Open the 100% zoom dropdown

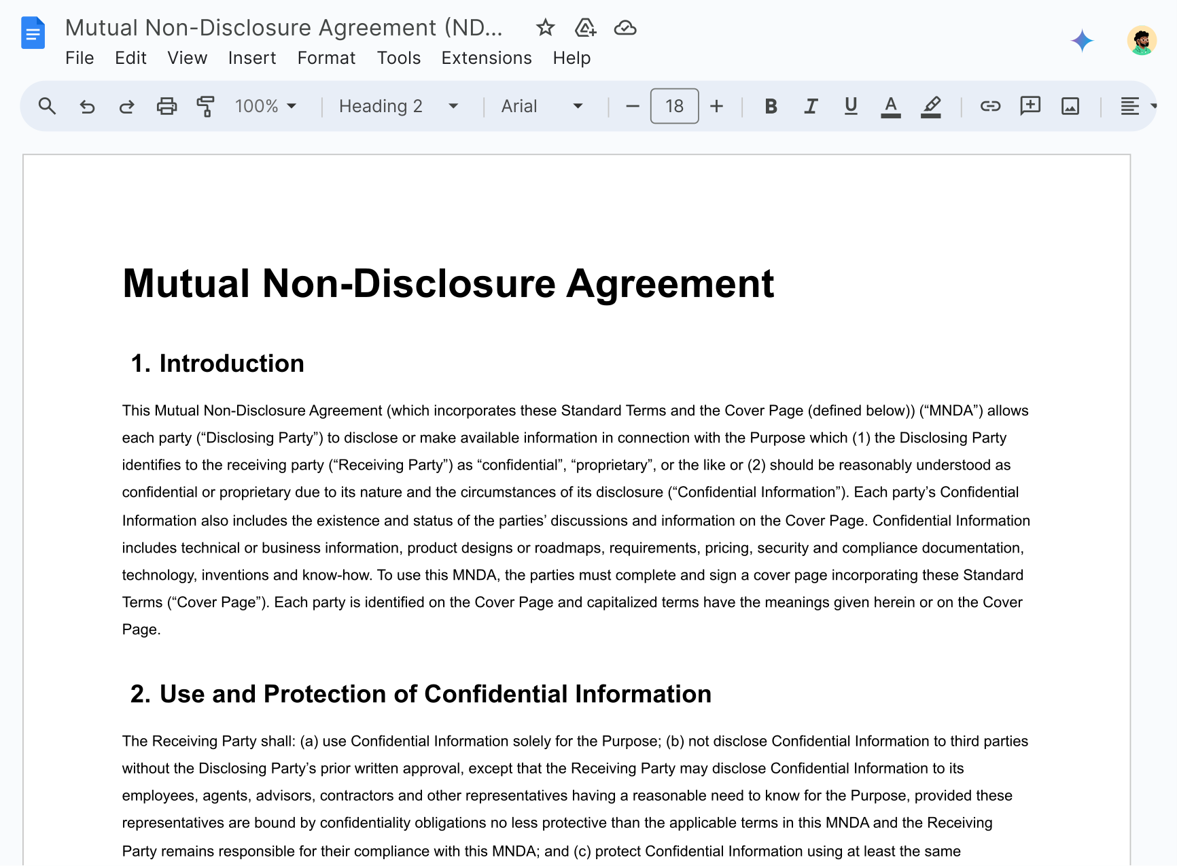coord(266,106)
